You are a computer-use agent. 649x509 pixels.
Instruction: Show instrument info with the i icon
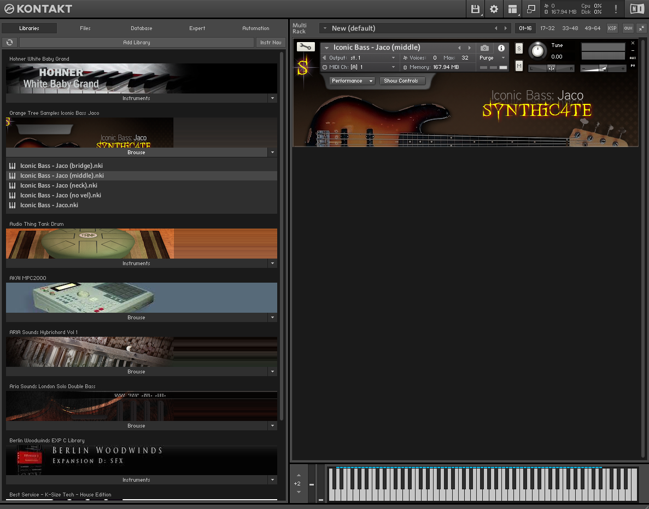click(x=501, y=48)
